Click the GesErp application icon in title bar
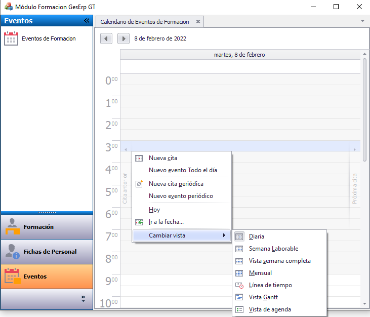This screenshot has height=317, width=370. pos(9,7)
